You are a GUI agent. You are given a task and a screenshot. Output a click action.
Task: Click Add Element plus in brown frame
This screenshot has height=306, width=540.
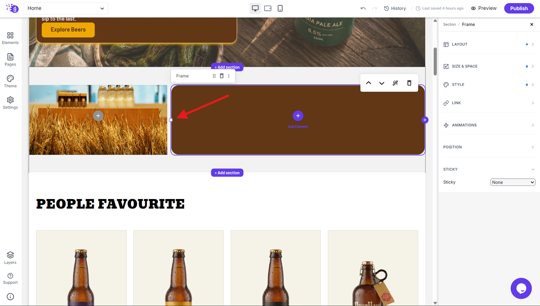(x=298, y=115)
